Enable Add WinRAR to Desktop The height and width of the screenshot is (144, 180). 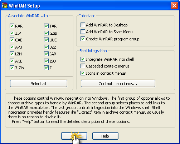tap(83, 25)
